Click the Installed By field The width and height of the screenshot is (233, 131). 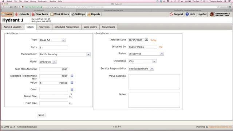tap(143, 47)
